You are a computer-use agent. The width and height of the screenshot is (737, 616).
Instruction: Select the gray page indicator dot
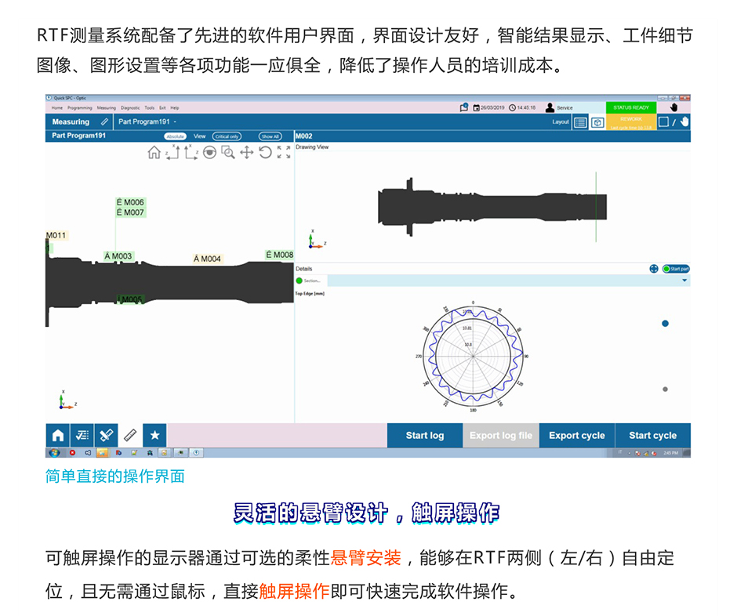(x=665, y=389)
